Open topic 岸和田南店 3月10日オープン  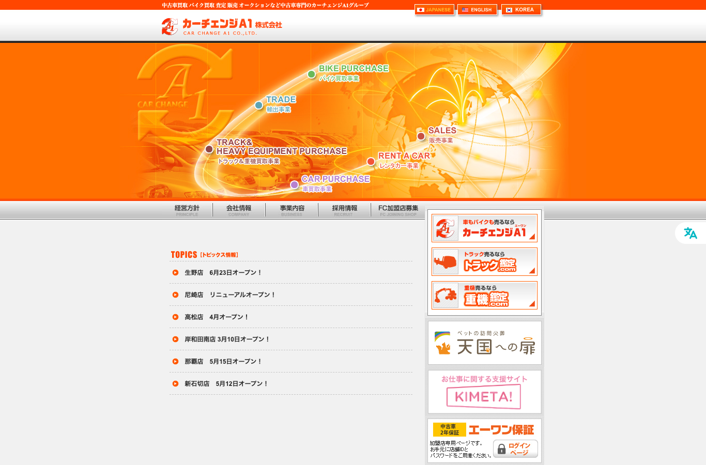coord(227,339)
